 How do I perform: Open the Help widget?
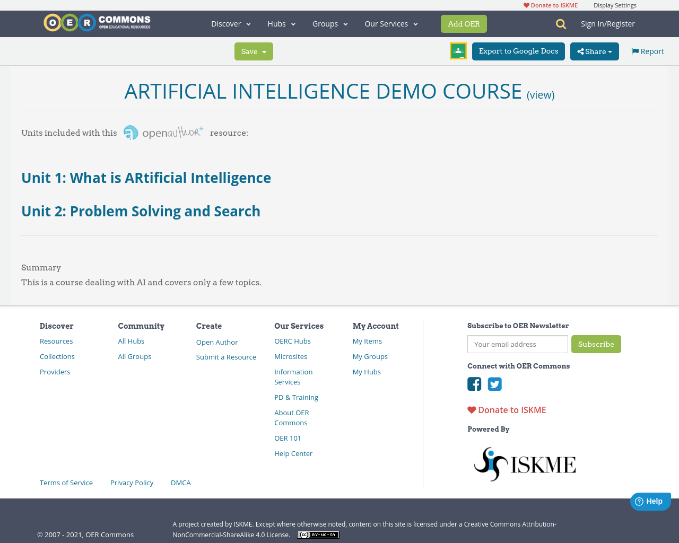pos(650,501)
